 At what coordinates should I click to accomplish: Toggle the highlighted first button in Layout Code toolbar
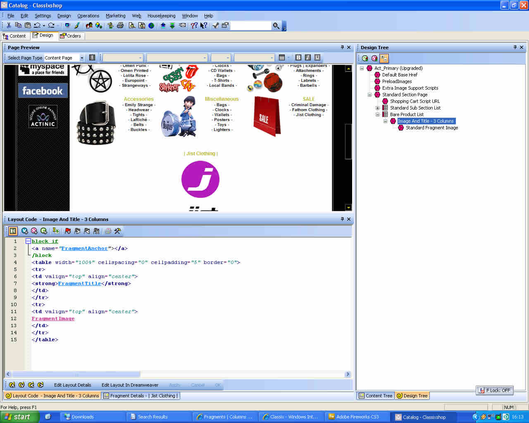tap(12, 231)
